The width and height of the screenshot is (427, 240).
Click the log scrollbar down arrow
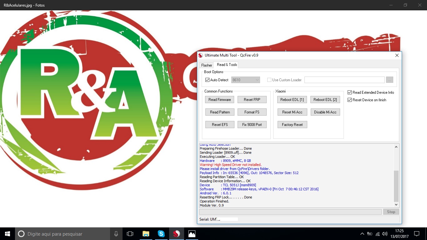click(396, 204)
